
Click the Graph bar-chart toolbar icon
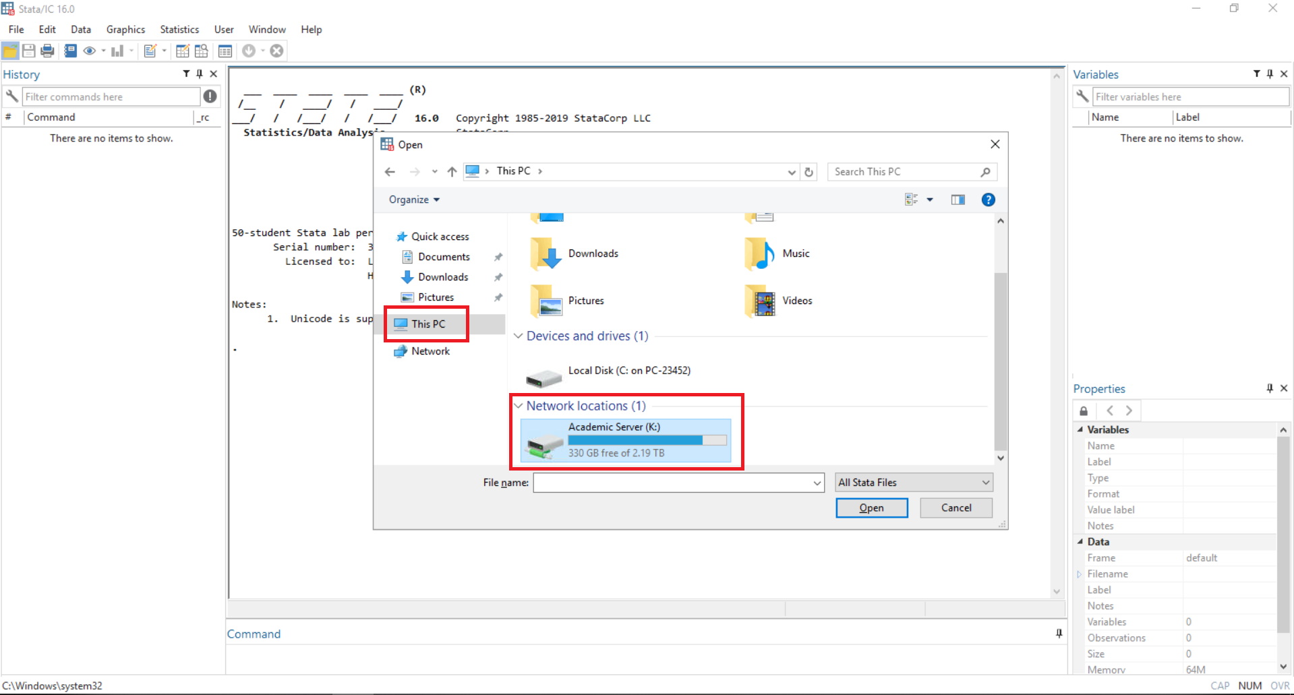click(117, 51)
